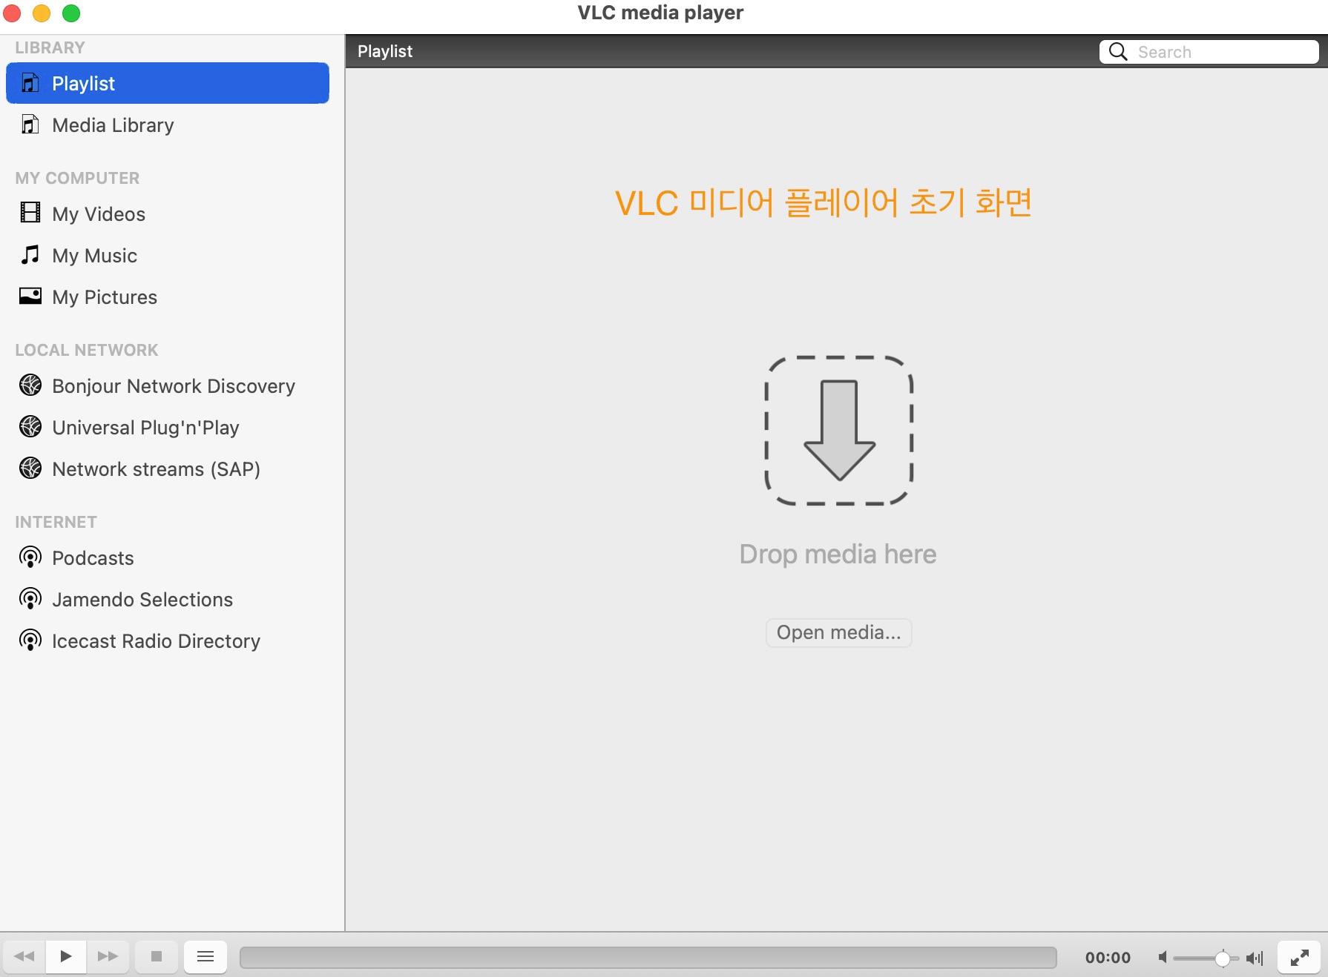Click the Icecast Radio Directory broadcast icon

pos(30,640)
